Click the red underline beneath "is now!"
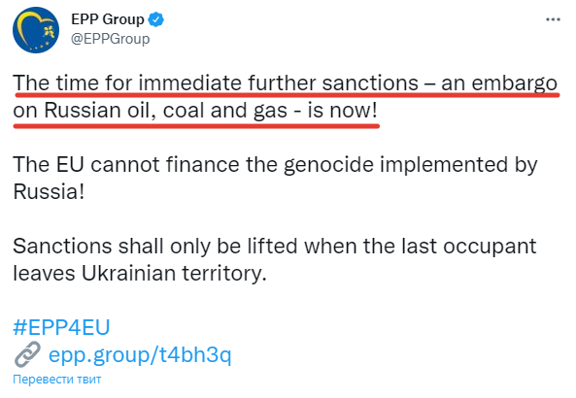The image size is (576, 398). click(x=342, y=126)
